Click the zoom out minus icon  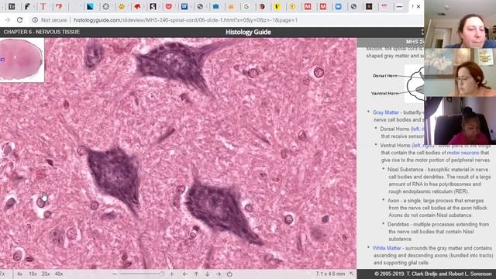pos(115,274)
